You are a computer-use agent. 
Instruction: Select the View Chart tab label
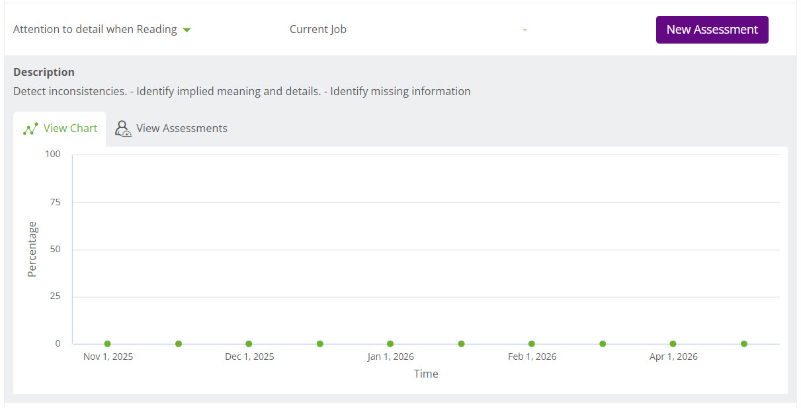pos(70,129)
